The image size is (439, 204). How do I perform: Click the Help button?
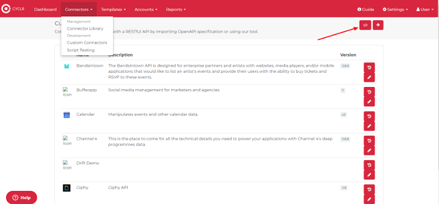coord(21,197)
